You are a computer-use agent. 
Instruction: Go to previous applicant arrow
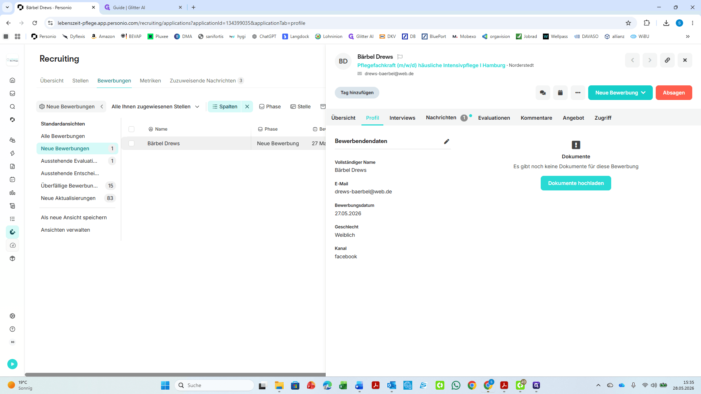[632, 60]
